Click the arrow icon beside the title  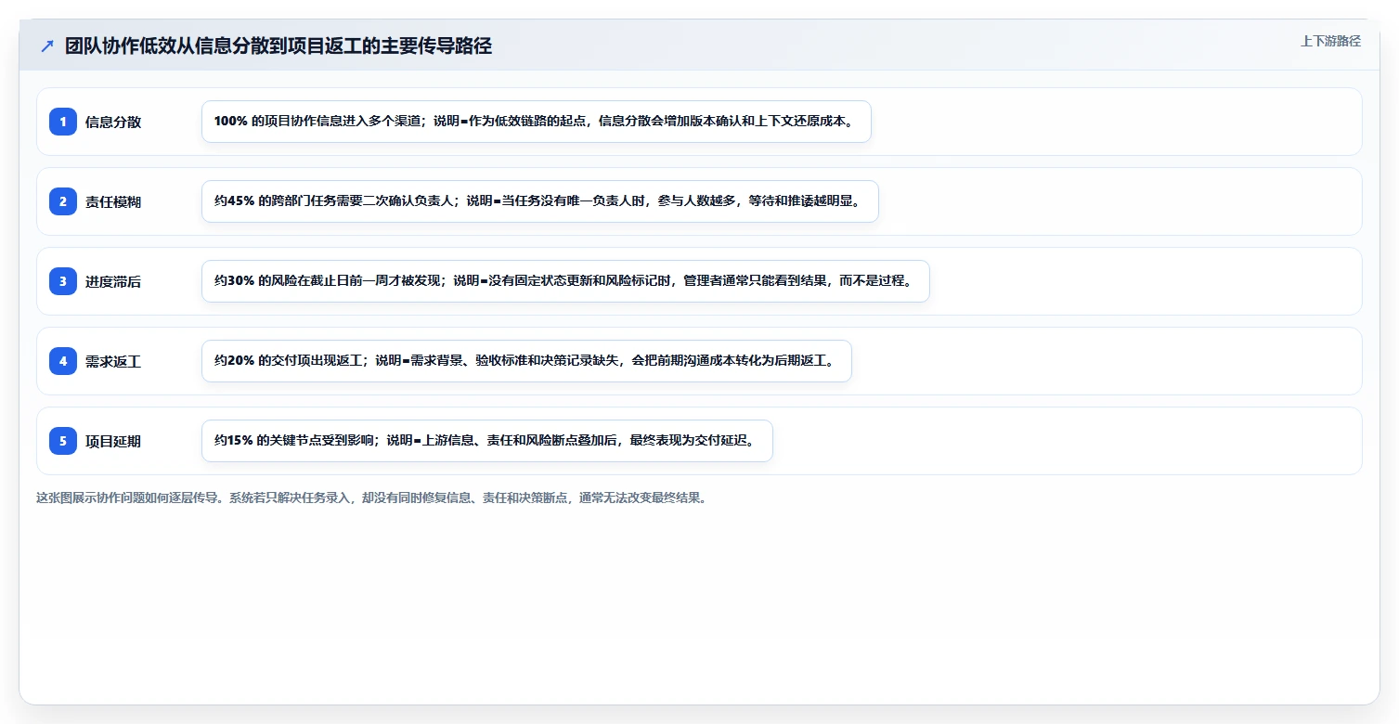point(47,46)
